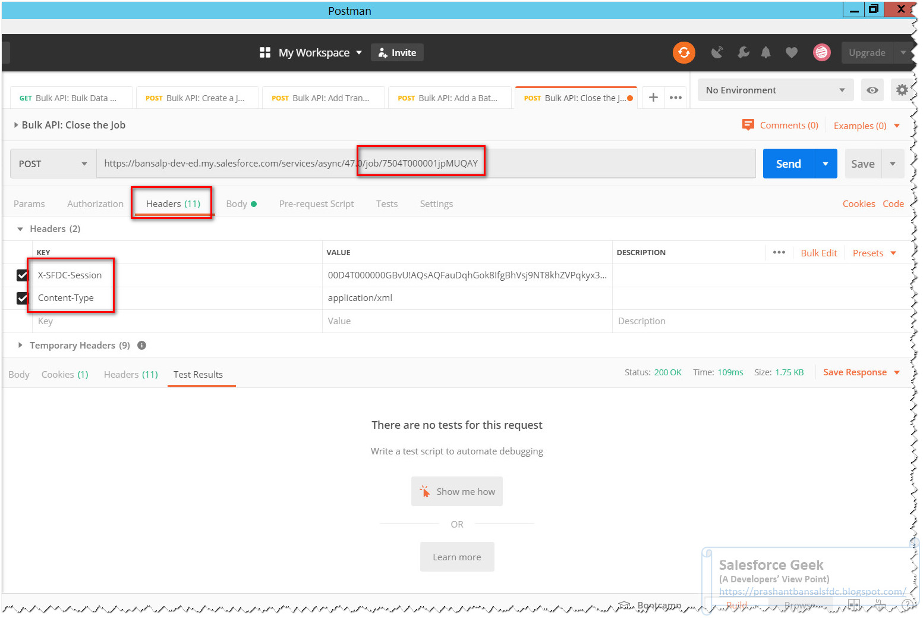Open the Code link
This screenshot has width=923, height=618.
coord(893,203)
